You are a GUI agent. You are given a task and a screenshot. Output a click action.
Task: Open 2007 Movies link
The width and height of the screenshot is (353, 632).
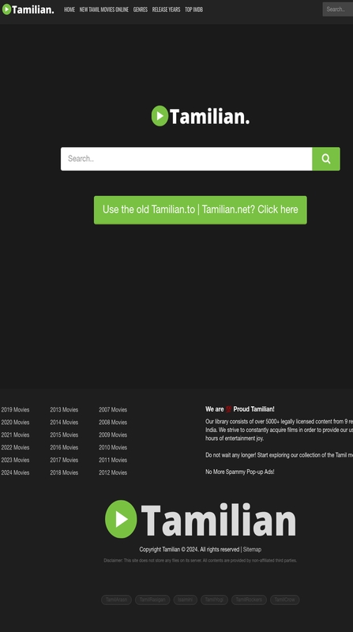click(113, 409)
